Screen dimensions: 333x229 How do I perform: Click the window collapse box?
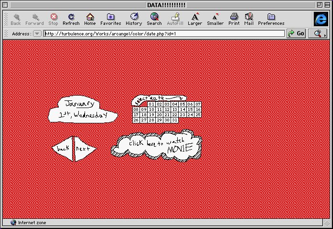coord(327,5)
